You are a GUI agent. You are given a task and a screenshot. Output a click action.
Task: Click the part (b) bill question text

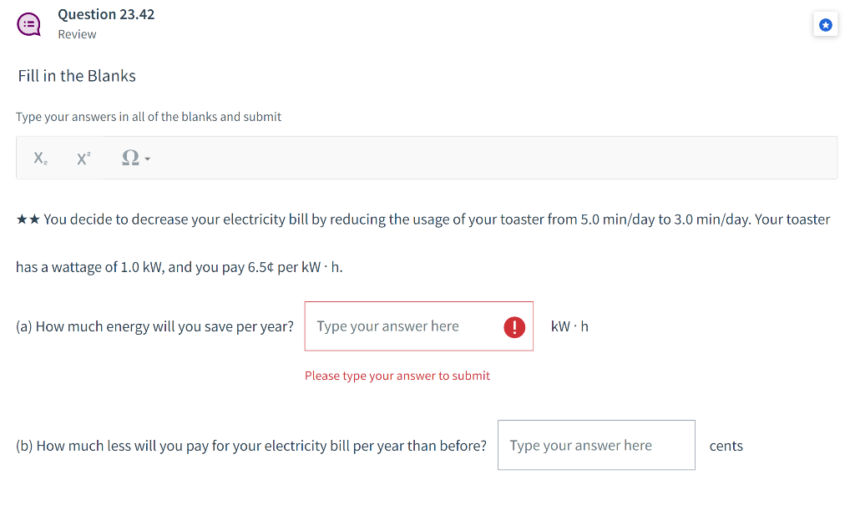click(x=250, y=446)
